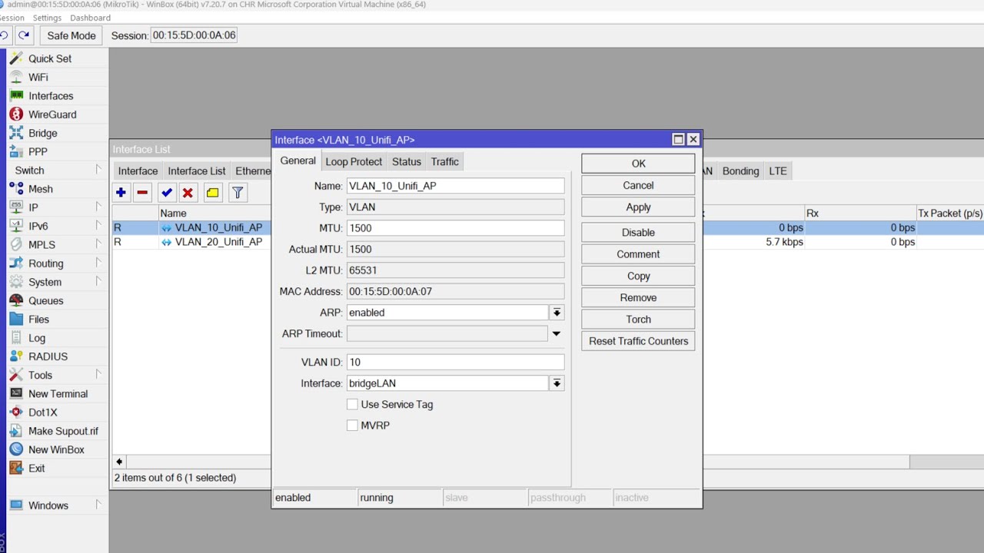The height and width of the screenshot is (553, 984).
Task: Expand the IPv6 submenu
Action: 98,226
